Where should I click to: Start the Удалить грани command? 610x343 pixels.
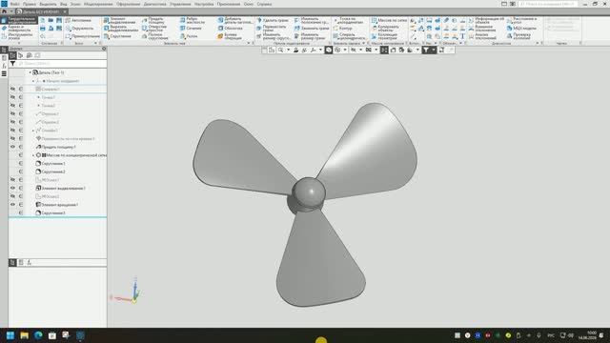coord(273,20)
